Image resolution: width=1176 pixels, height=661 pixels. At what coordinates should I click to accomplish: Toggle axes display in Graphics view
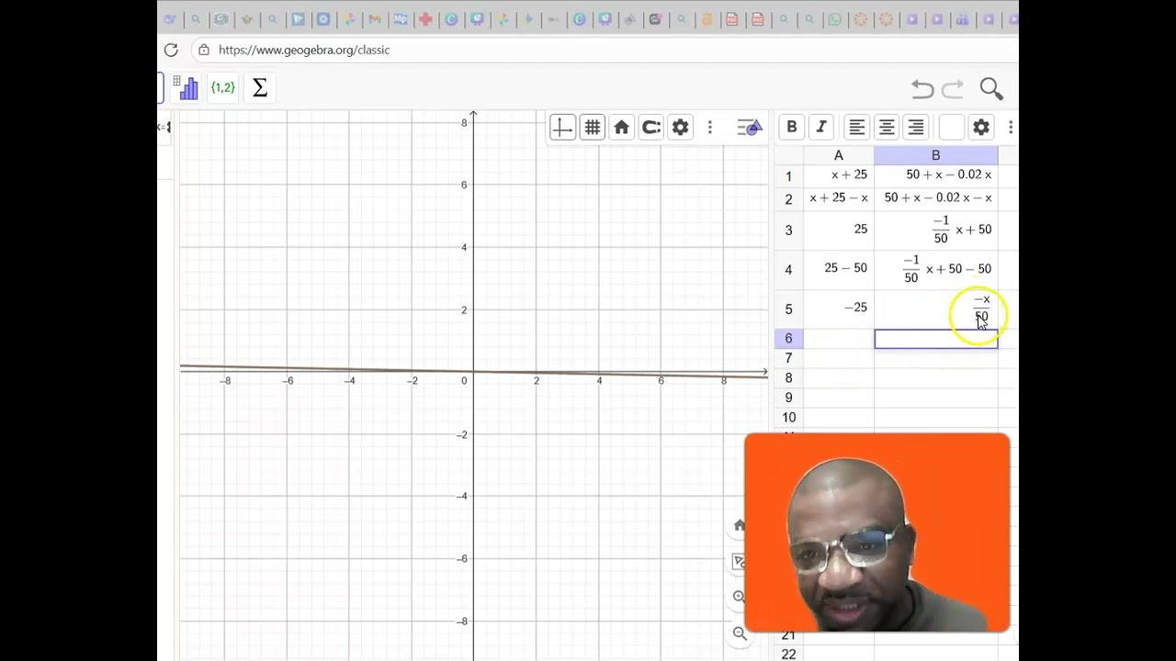click(x=562, y=128)
